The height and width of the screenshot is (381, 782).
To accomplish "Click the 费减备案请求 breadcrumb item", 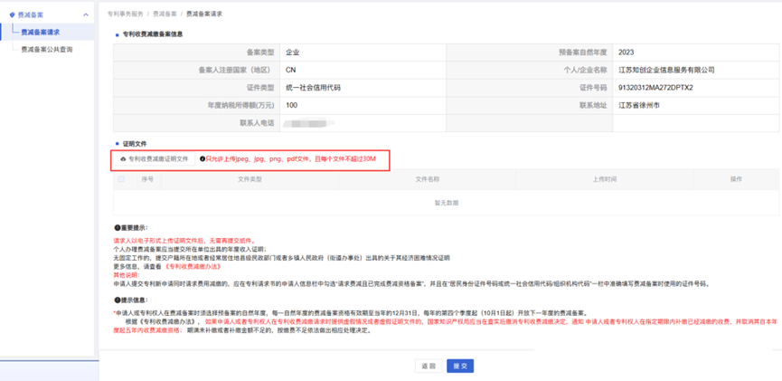I will coord(204,14).
